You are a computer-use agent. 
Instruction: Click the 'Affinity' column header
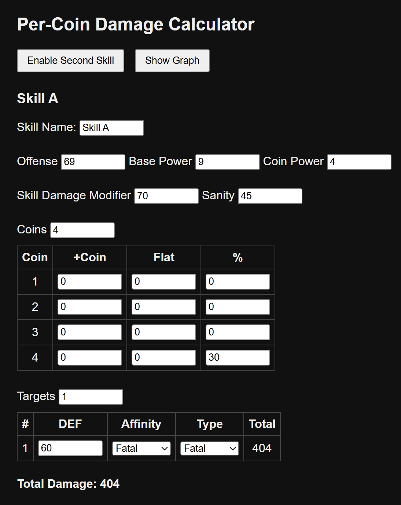click(141, 424)
